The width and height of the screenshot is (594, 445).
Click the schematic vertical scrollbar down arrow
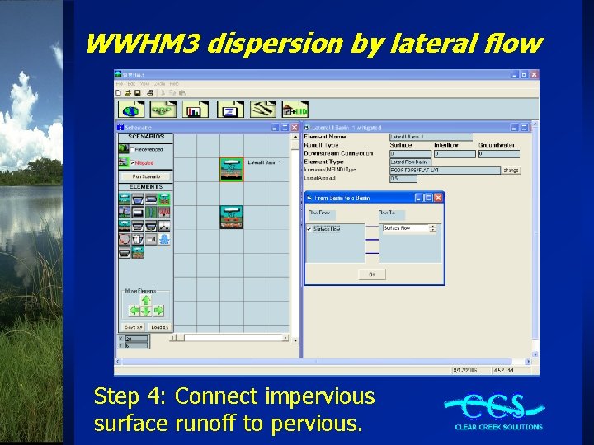coord(295,340)
